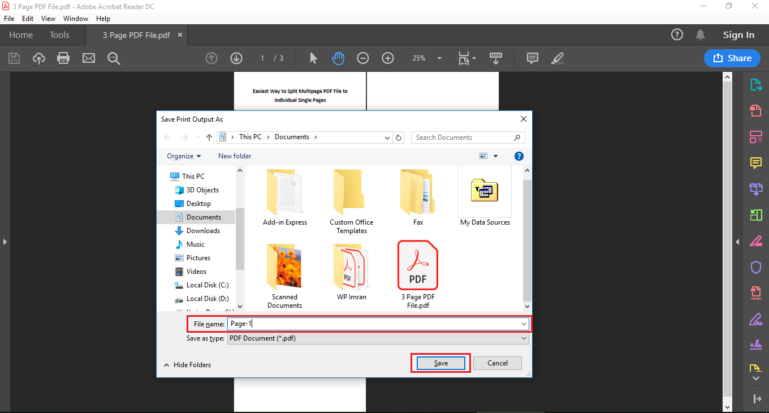This screenshot has height=413, width=769.
Task: Open the Window menu
Action: (76, 19)
